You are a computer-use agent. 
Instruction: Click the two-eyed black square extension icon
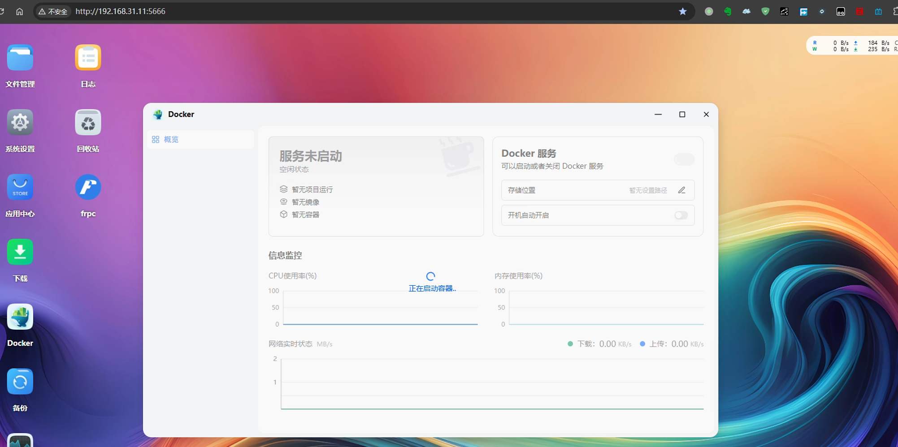[841, 11]
